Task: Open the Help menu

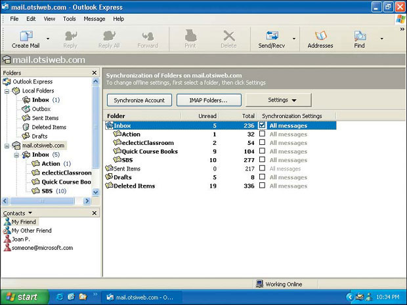Action: pyautogui.click(x=118, y=19)
